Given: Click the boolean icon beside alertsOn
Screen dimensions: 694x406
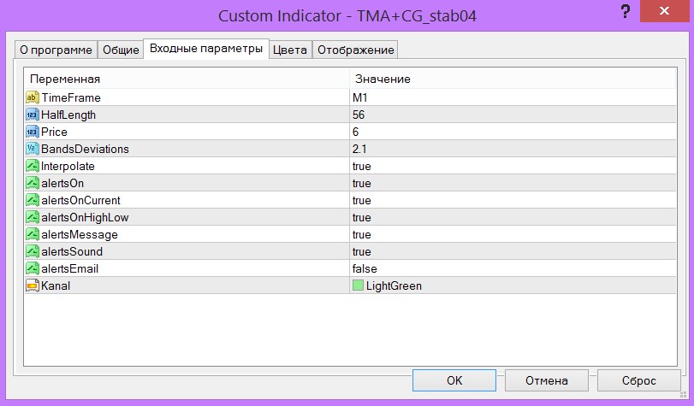Looking at the screenshot, I should [33, 183].
